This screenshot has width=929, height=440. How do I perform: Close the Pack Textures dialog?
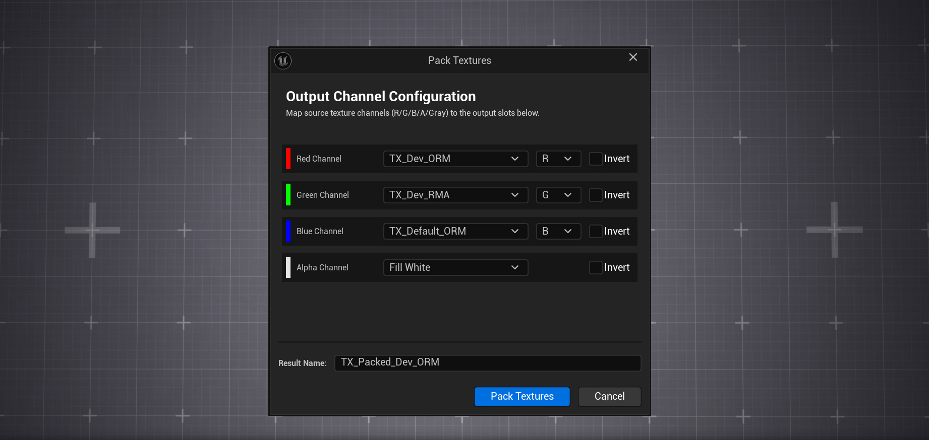click(x=633, y=57)
